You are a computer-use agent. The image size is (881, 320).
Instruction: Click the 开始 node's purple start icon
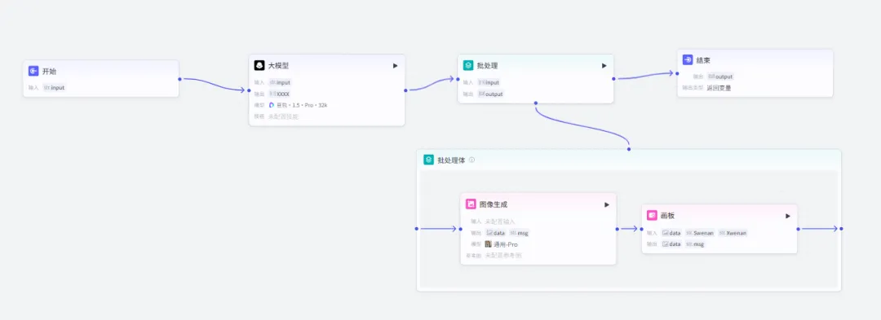[33, 71]
